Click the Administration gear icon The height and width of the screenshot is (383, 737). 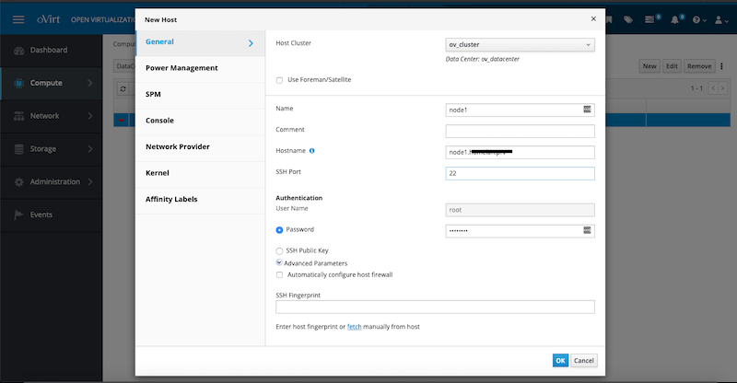[x=18, y=182]
